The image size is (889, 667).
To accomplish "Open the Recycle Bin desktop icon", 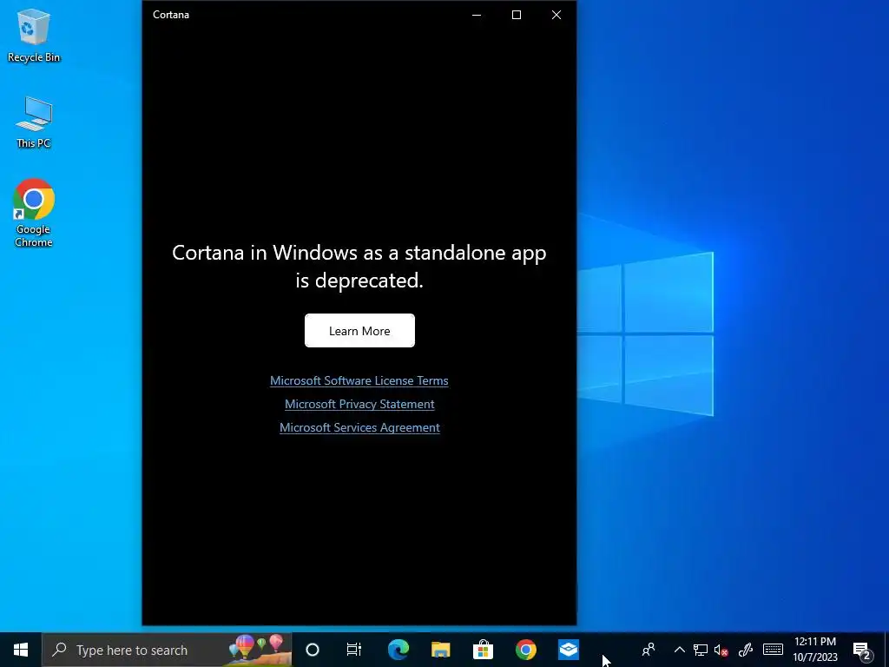I will coord(34,35).
